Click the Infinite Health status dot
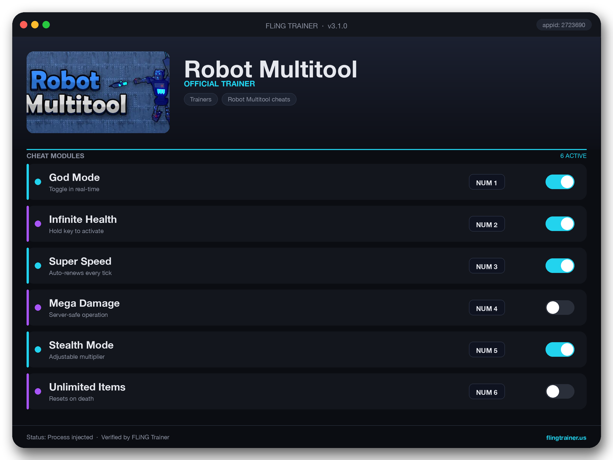613x460 pixels. pos(38,224)
